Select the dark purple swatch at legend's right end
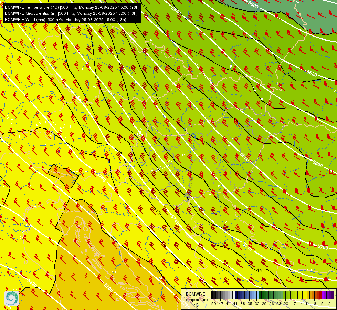337x310 pixels. pos(333,295)
